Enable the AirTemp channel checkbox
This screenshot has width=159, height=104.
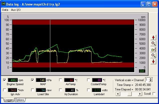61,80
